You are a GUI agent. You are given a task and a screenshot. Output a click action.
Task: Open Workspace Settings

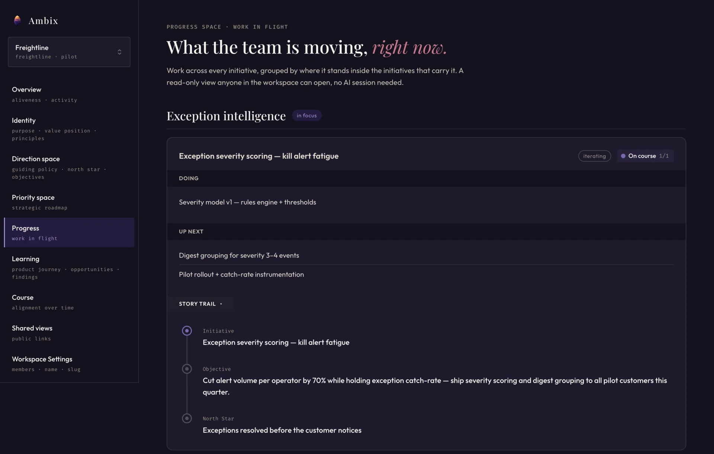(69, 363)
